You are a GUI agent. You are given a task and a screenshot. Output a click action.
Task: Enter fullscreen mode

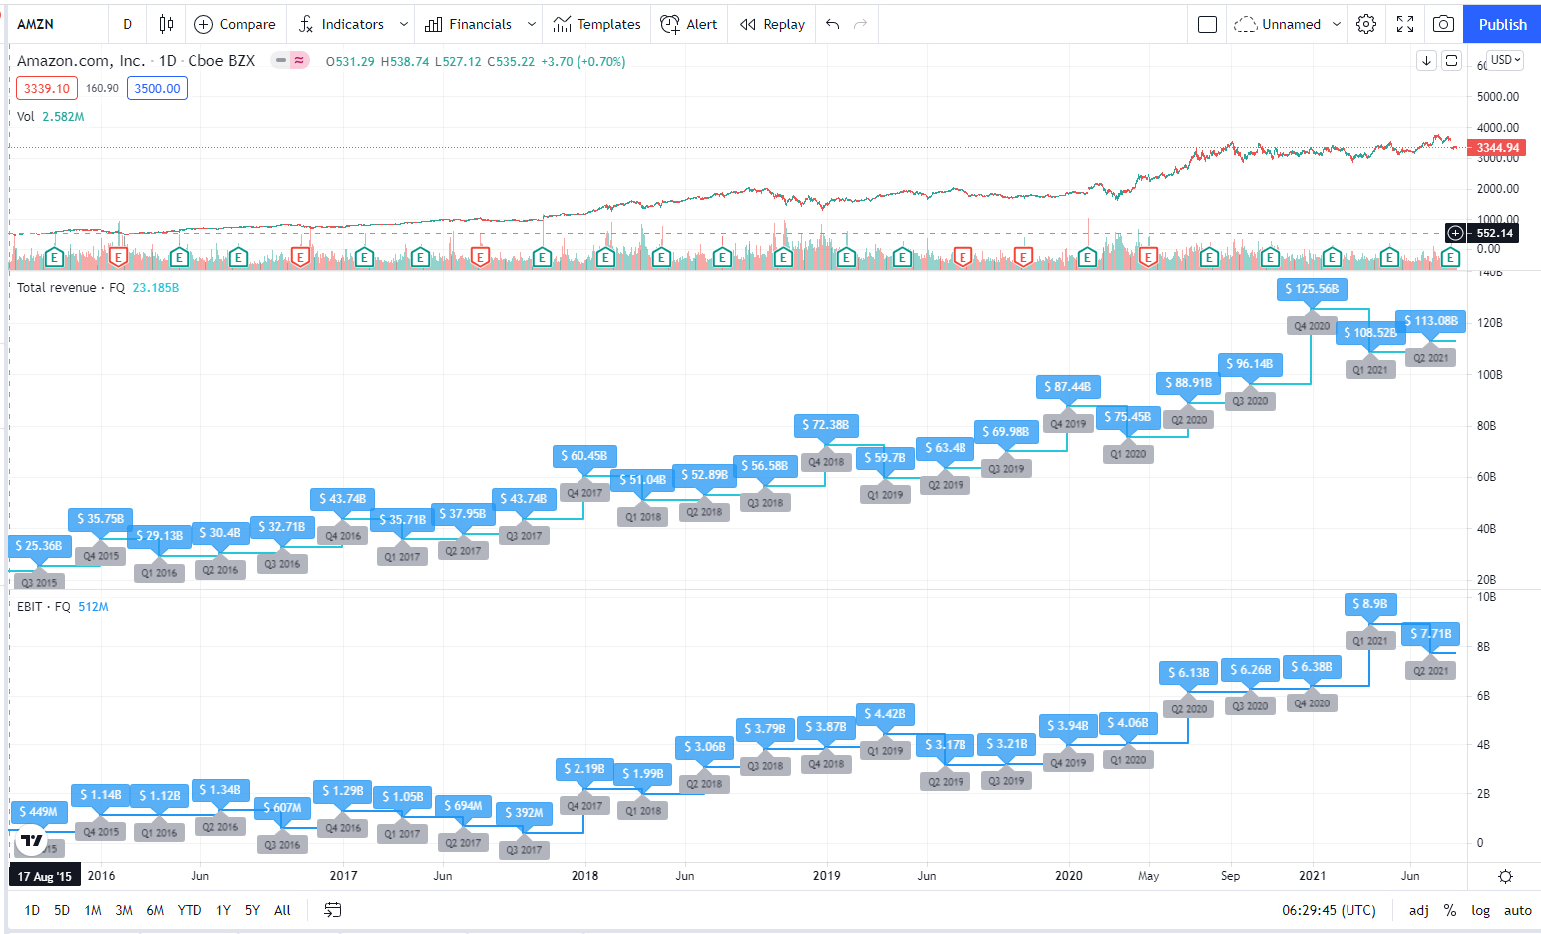(x=1405, y=24)
